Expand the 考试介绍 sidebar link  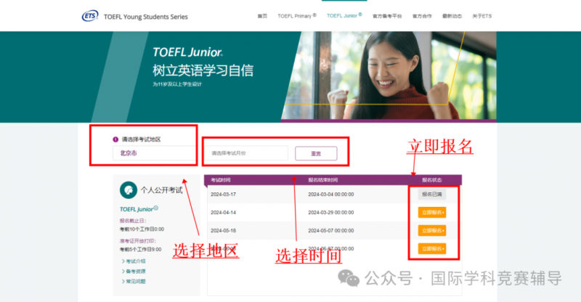[x=134, y=261]
